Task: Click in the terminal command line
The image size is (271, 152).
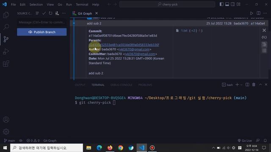Action: pyautogui.click(x=114, y=103)
